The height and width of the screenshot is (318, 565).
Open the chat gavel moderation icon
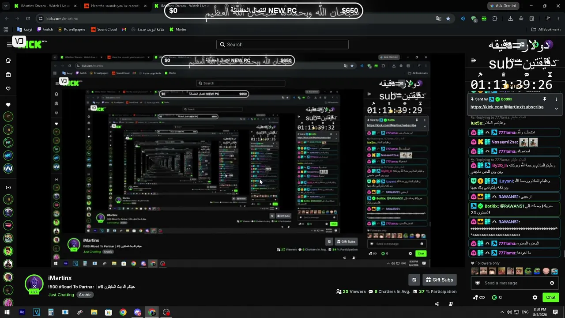(480, 75)
